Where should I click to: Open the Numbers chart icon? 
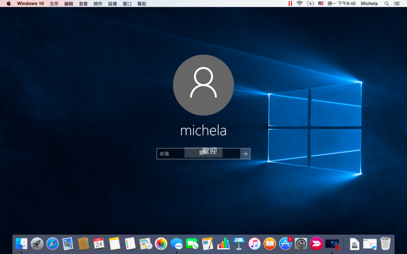click(x=223, y=244)
